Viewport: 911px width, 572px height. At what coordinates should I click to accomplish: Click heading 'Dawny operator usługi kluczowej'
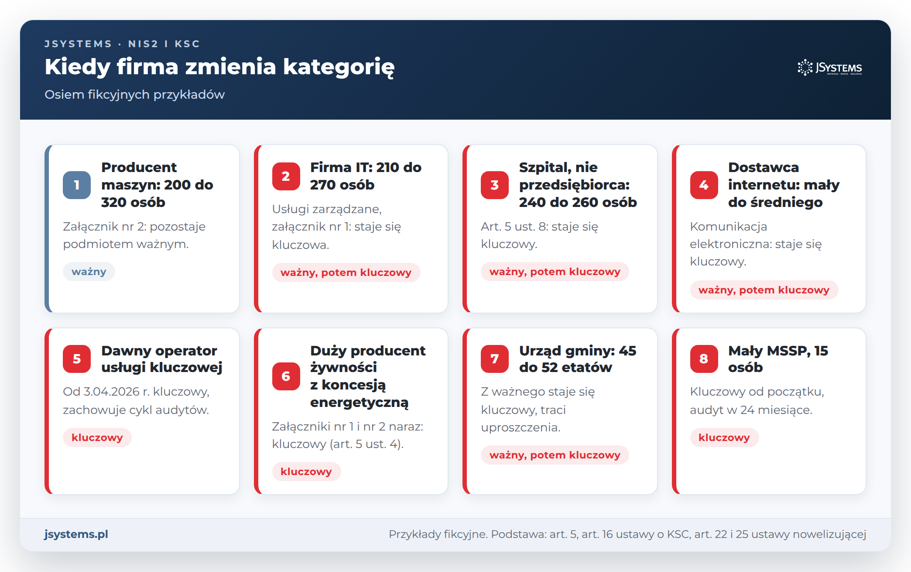[x=162, y=359]
